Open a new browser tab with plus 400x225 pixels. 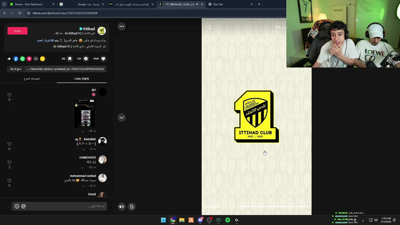click(x=259, y=4)
